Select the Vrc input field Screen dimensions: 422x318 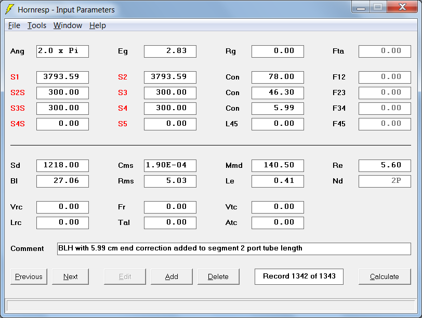(x=62, y=207)
